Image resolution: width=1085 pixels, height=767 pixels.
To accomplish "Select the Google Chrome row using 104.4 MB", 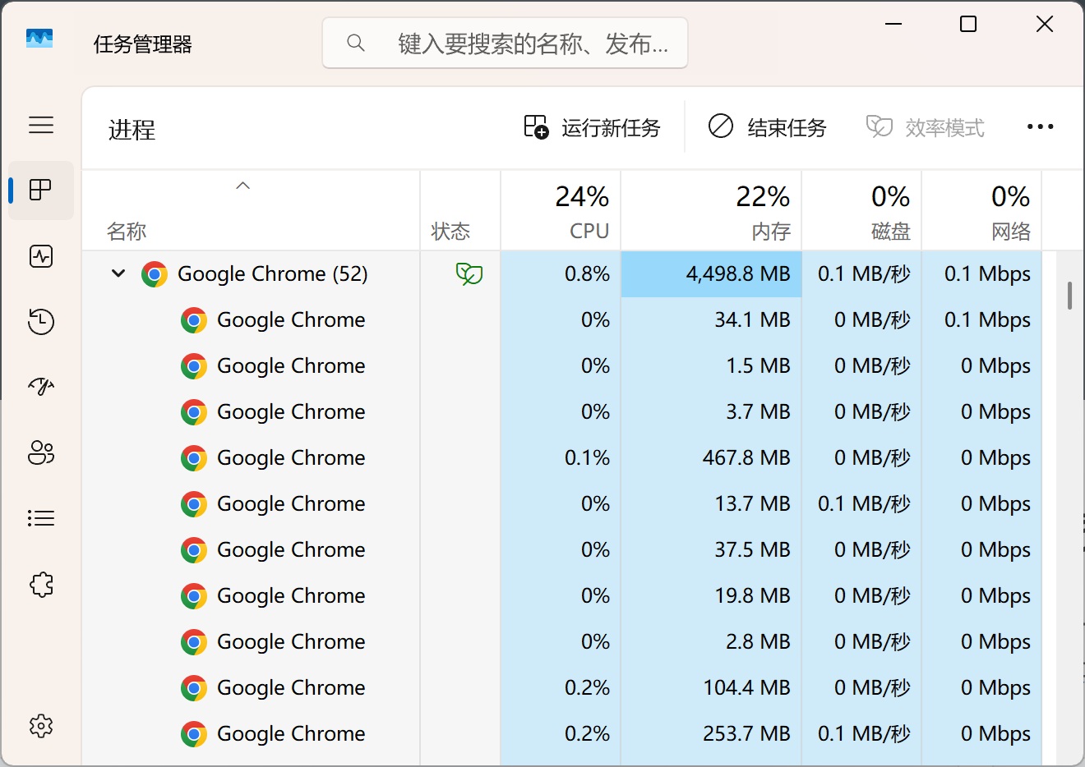I will pos(562,688).
